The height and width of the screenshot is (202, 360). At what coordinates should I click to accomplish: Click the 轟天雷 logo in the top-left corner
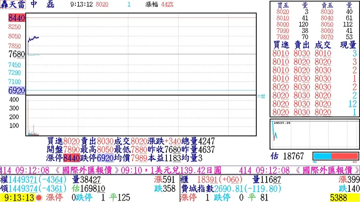pos(13,4)
